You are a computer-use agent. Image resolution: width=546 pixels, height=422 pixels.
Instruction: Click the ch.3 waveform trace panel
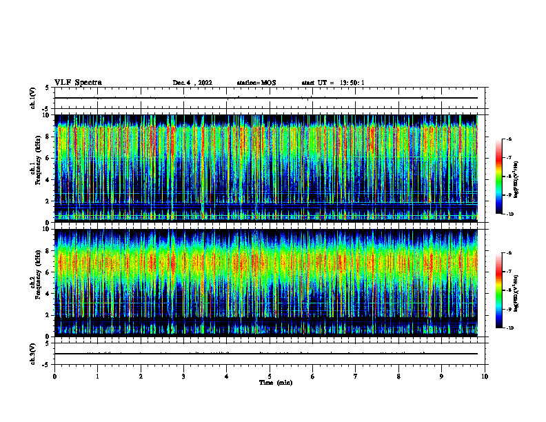270,354
